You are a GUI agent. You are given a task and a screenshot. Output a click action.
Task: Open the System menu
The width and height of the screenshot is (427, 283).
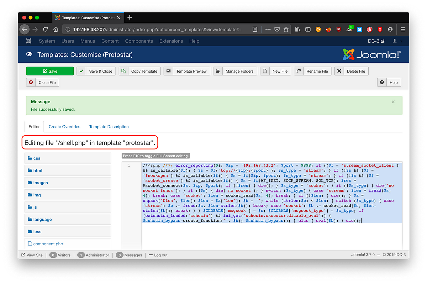[x=47, y=41]
